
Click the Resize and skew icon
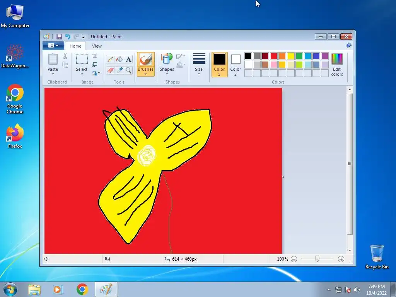click(x=94, y=65)
